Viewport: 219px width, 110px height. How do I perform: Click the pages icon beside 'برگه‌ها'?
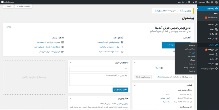point(216,34)
